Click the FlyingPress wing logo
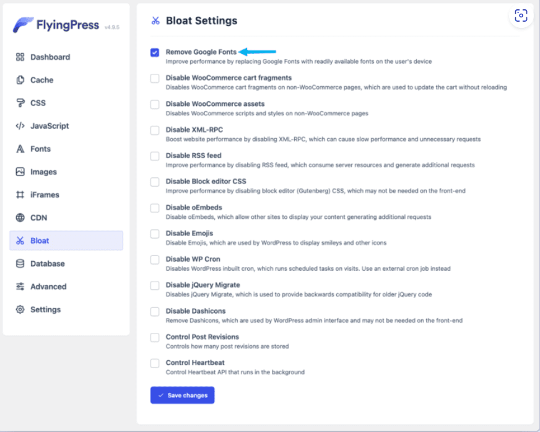 [x=23, y=25]
